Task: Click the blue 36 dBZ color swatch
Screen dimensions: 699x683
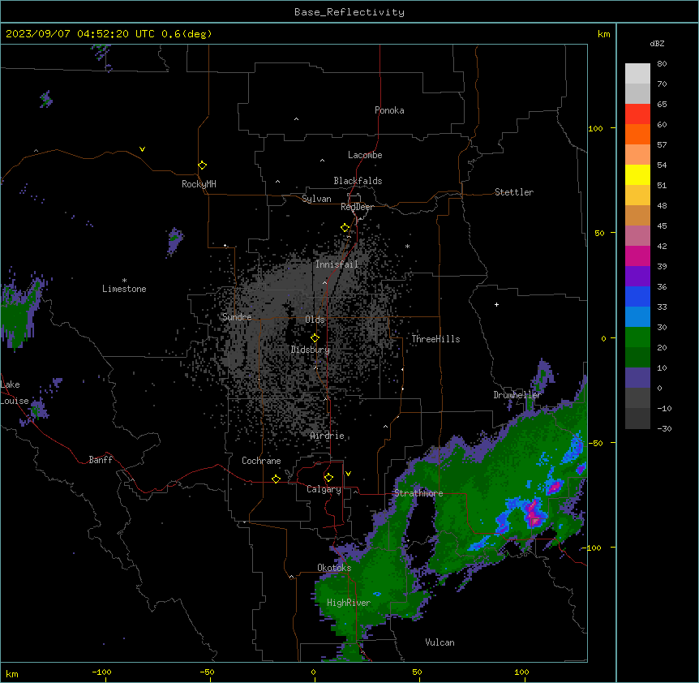Action: (x=637, y=296)
